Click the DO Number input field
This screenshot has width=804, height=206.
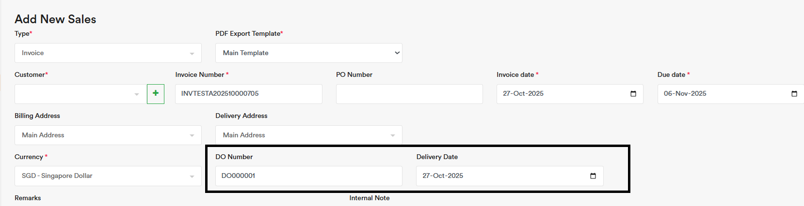[308, 176]
